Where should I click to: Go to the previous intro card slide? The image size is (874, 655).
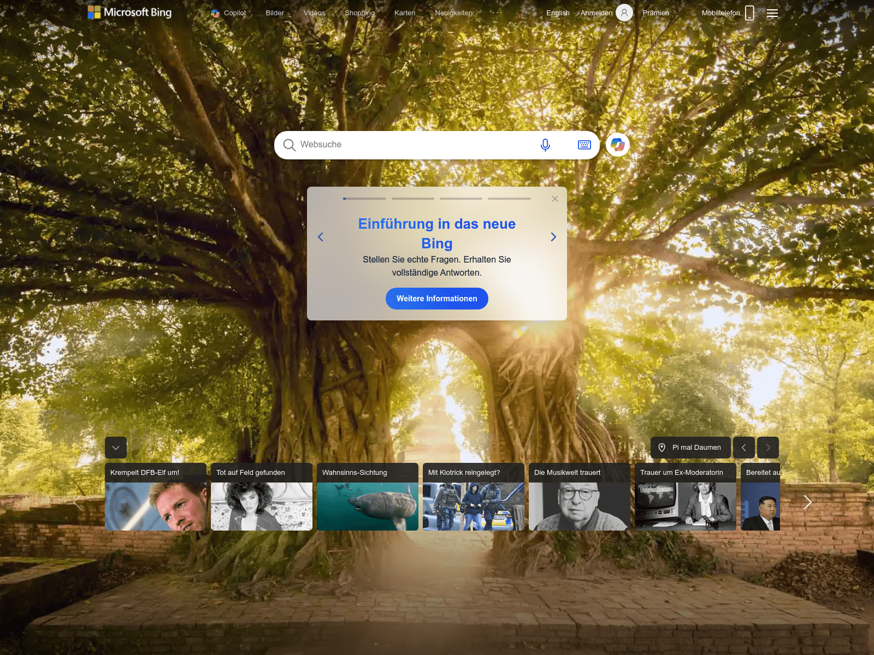click(x=321, y=237)
